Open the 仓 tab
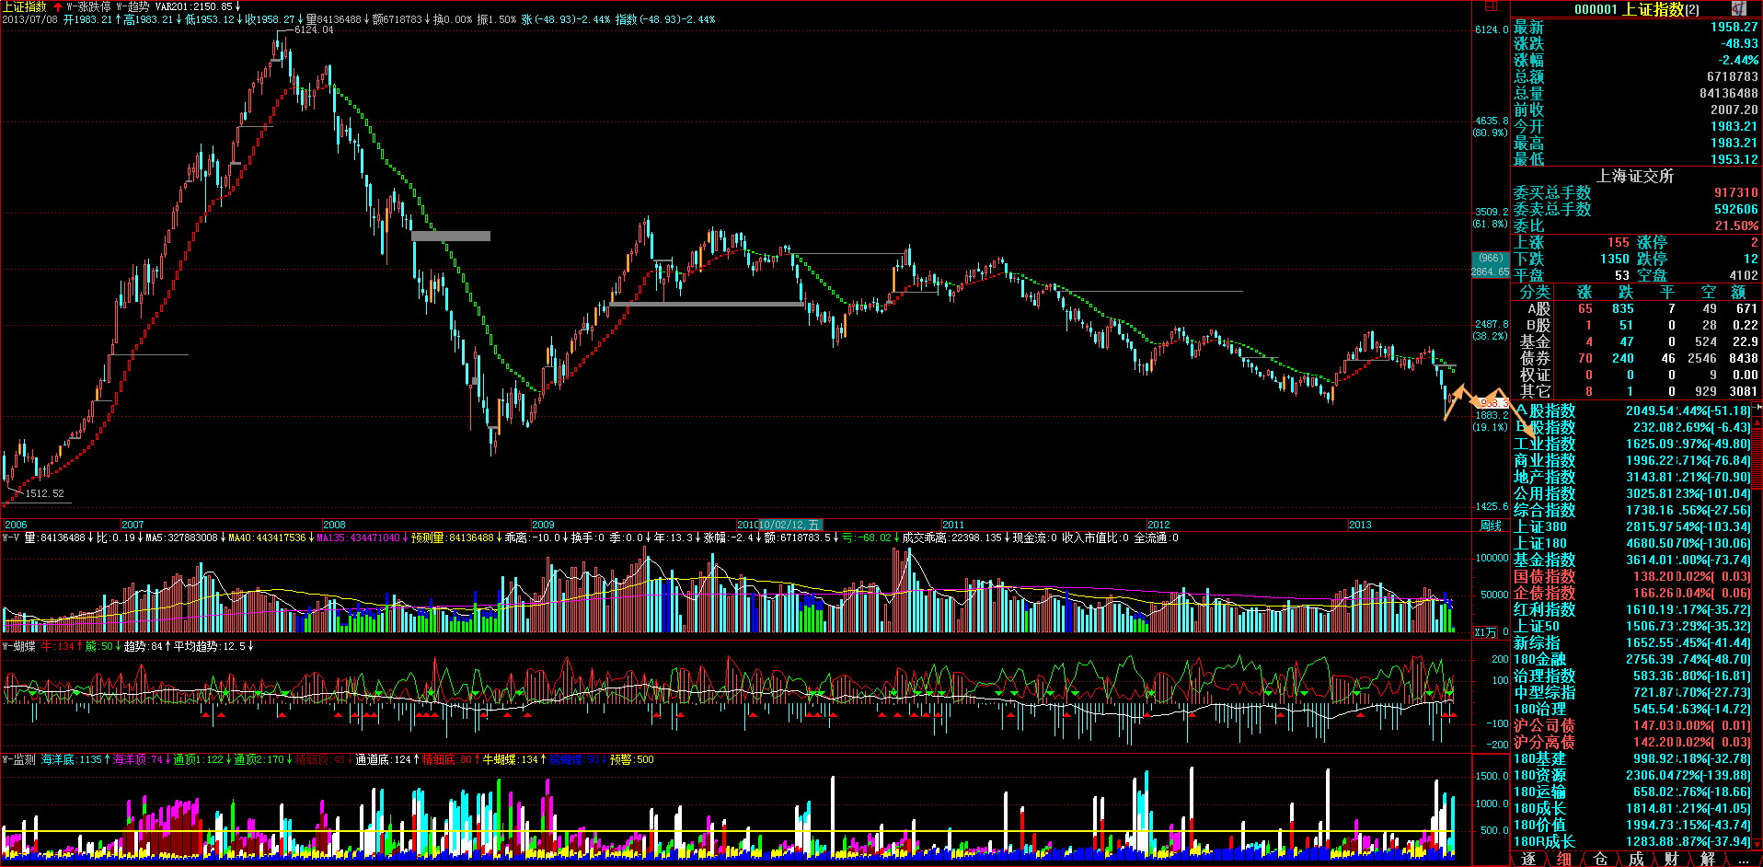Viewport: 1763px width, 867px height. (1600, 859)
